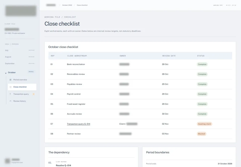
Task: Click the 30 Oct review date
Action: (165, 114)
